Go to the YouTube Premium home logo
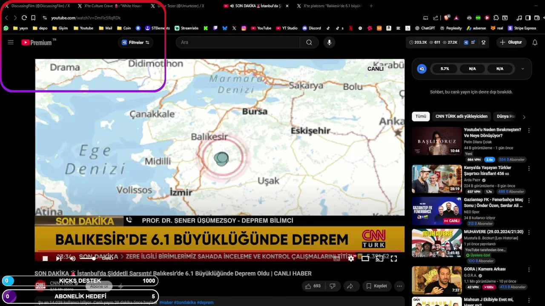This screenshot has width=545, height=306. point(38,42)
